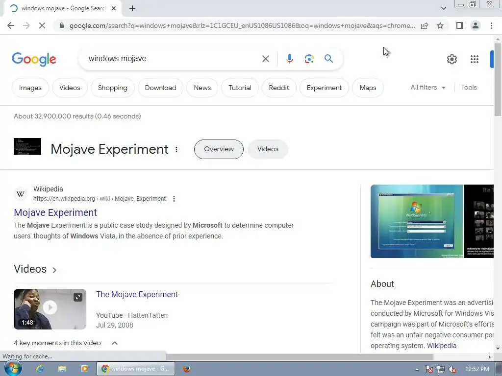Open the site security lock info
502x376 pixels.
62,25
